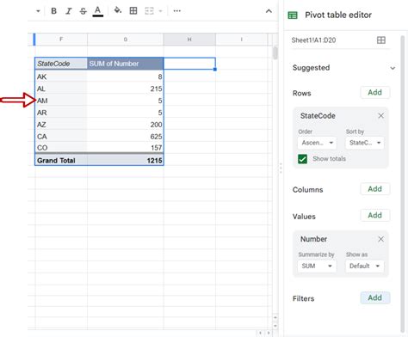This screenshot has height=337, width=408.
Task: Select the AR cell
Action: click(61, 113)
